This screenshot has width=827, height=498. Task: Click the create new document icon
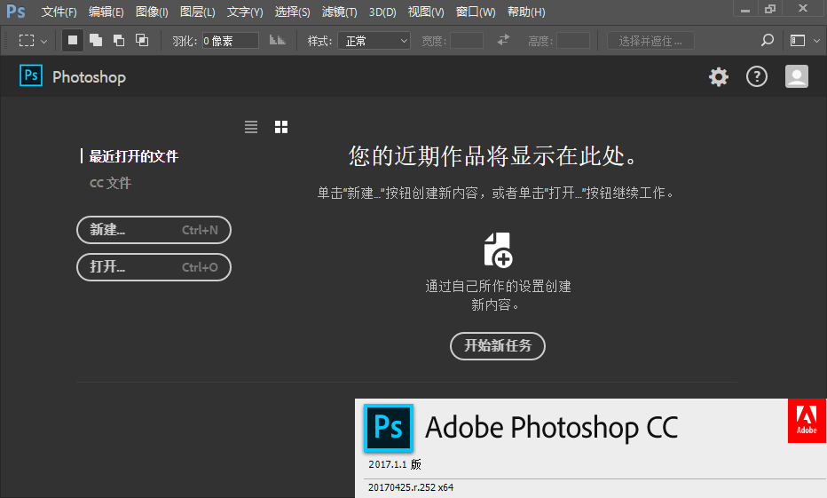(498, 249)
